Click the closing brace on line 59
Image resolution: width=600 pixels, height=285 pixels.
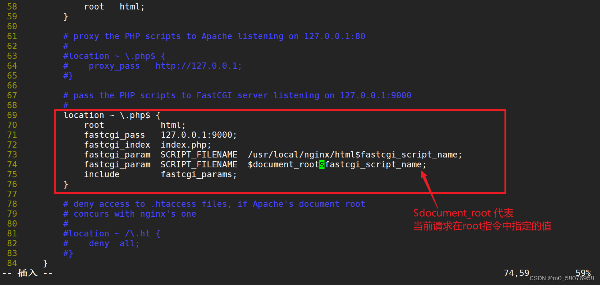click(66, 16)
